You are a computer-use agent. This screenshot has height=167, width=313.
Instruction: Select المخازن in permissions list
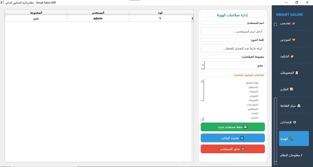click(x=254, y=118)
